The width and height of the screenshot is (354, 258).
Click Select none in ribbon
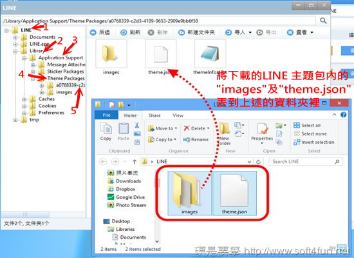tap(310, 134)
